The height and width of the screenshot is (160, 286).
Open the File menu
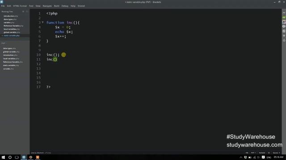click(3, 6)
